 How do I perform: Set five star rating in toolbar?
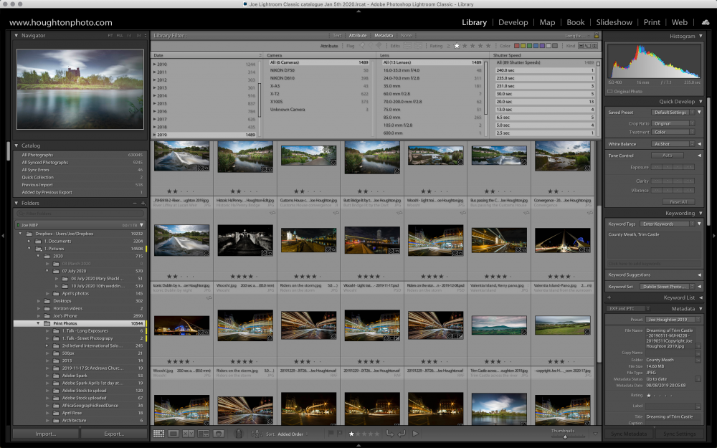tap(377, 434)
